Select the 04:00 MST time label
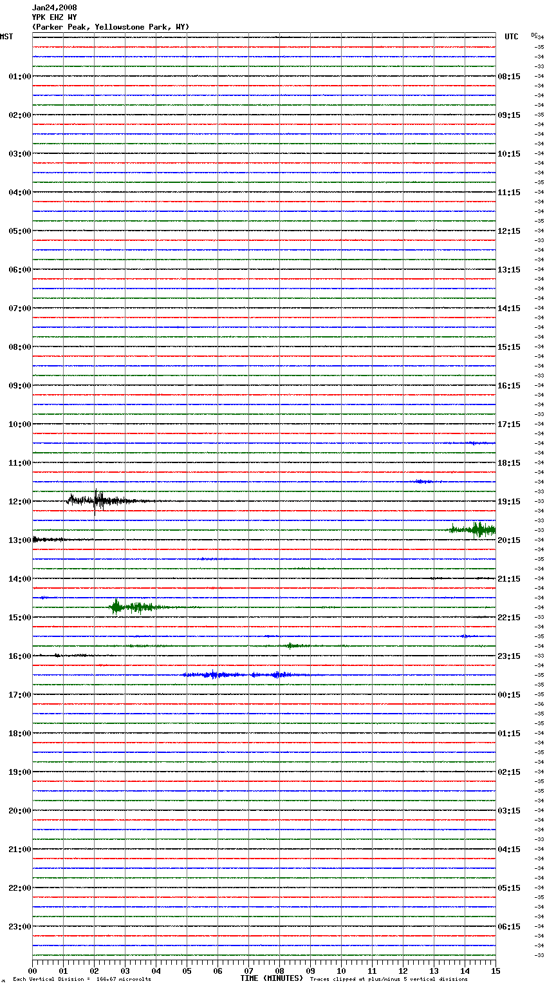Screen dimensions: 547x988 [19, 193]
